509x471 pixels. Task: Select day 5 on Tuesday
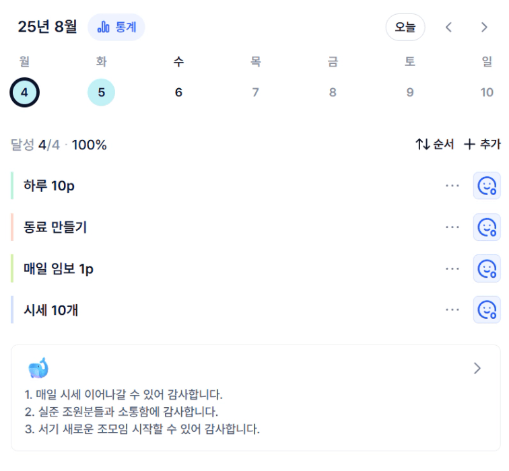[101, 92]
